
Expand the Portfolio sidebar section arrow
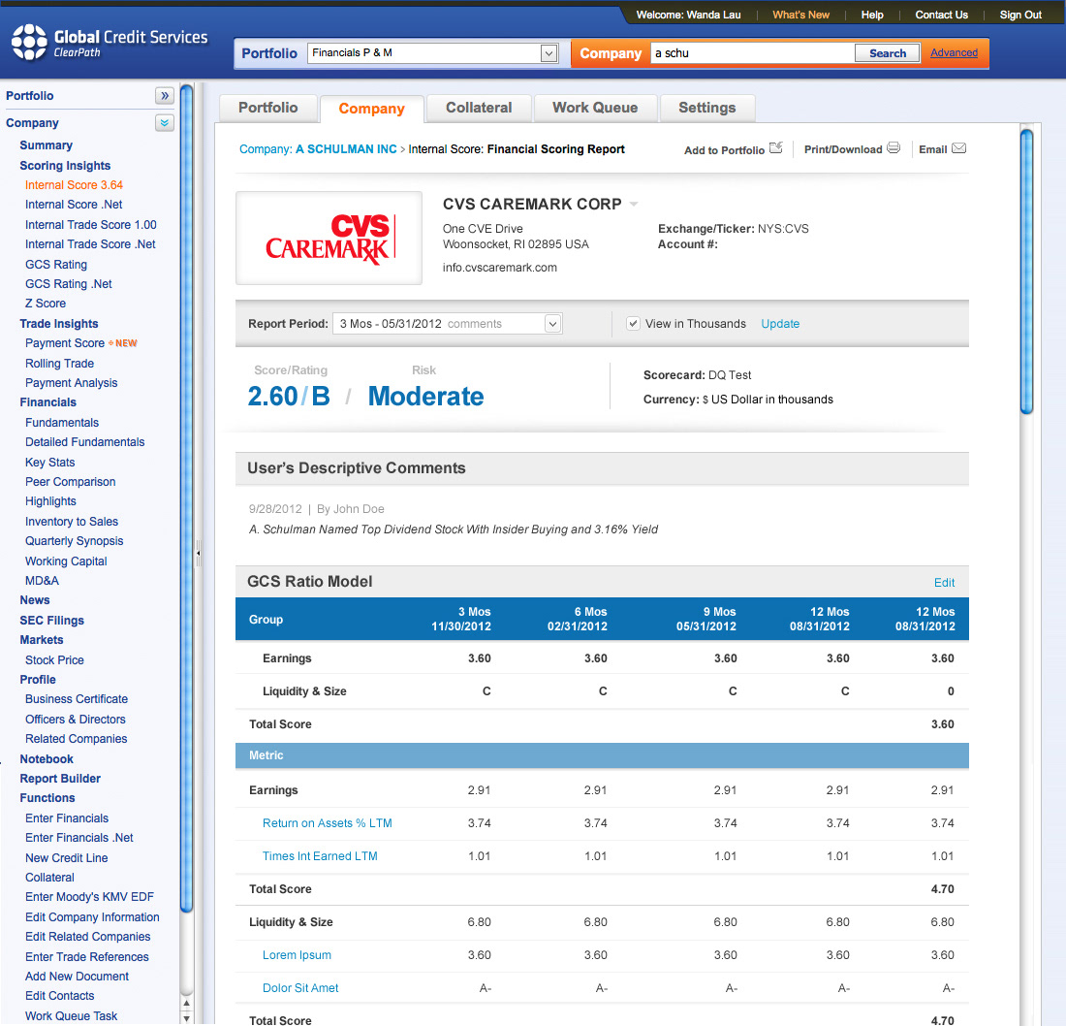[x=164, y=96]
